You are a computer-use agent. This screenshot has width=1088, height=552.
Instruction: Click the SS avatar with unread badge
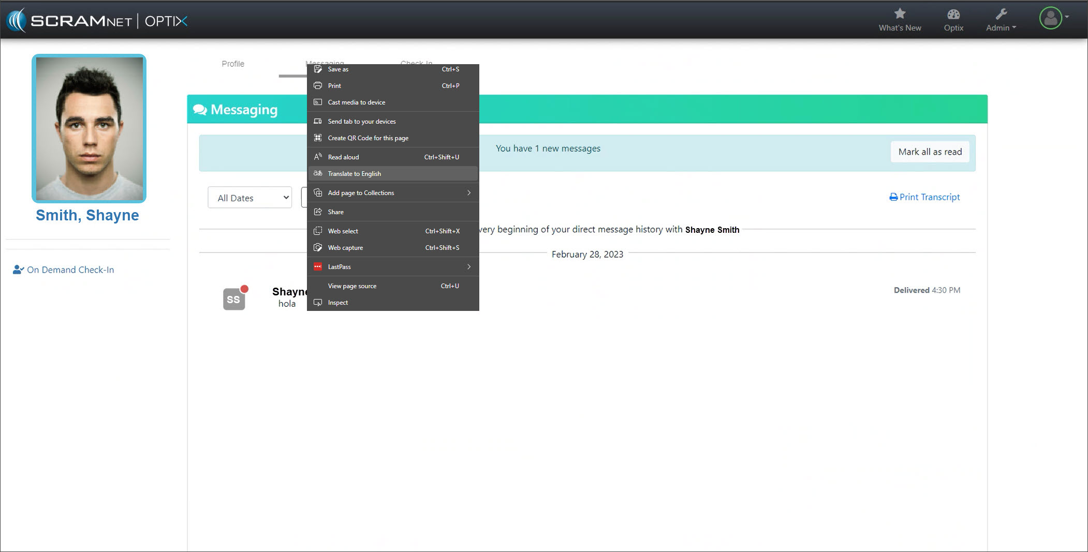coord(234,299)
